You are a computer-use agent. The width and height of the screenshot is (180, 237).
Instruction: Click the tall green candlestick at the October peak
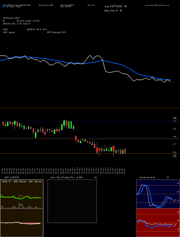pos(64,123)
